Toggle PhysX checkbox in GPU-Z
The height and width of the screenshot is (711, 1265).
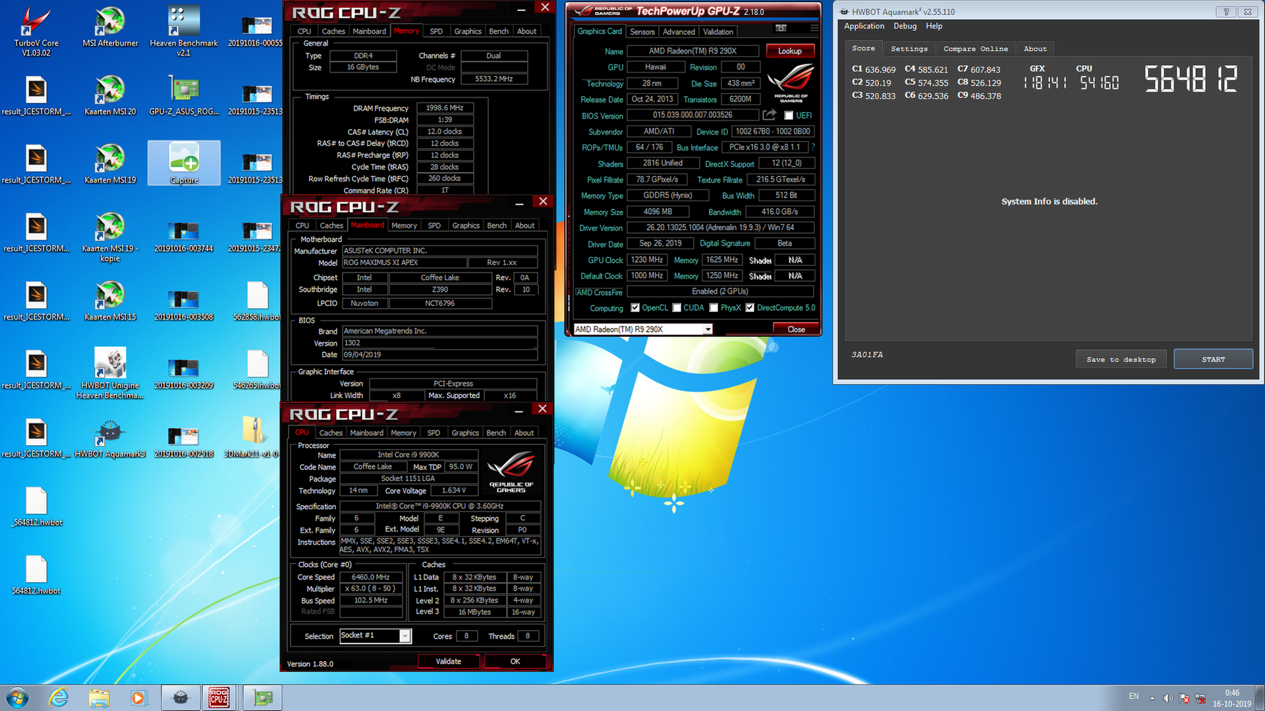(x=714, y=307)
